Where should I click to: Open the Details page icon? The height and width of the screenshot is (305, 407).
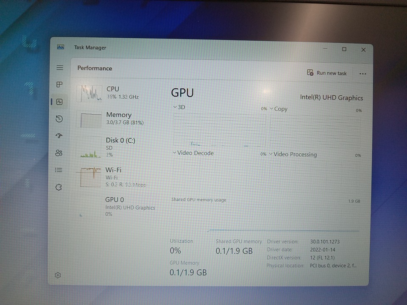59,170
